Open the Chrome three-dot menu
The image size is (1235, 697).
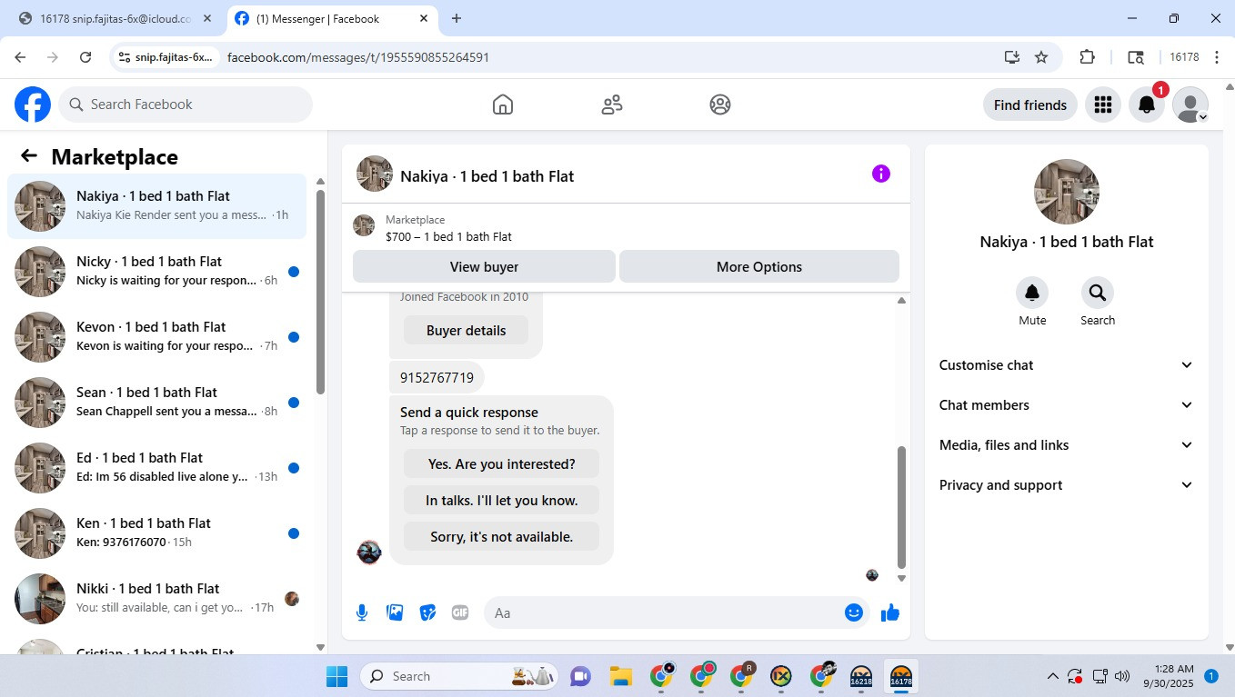tap(1216, 57)
